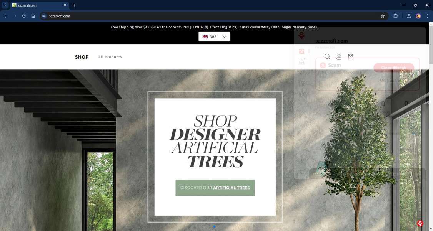This screenshot has width=433, height=231.
Task: Open the customer account icon
Action: (x=339, y=56)
